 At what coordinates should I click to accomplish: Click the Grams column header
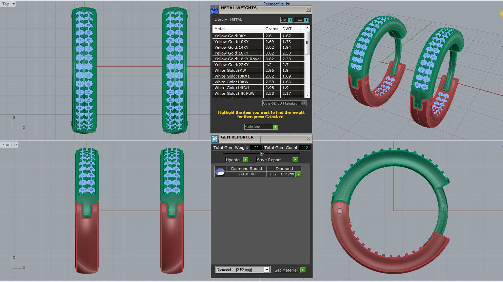272,29
